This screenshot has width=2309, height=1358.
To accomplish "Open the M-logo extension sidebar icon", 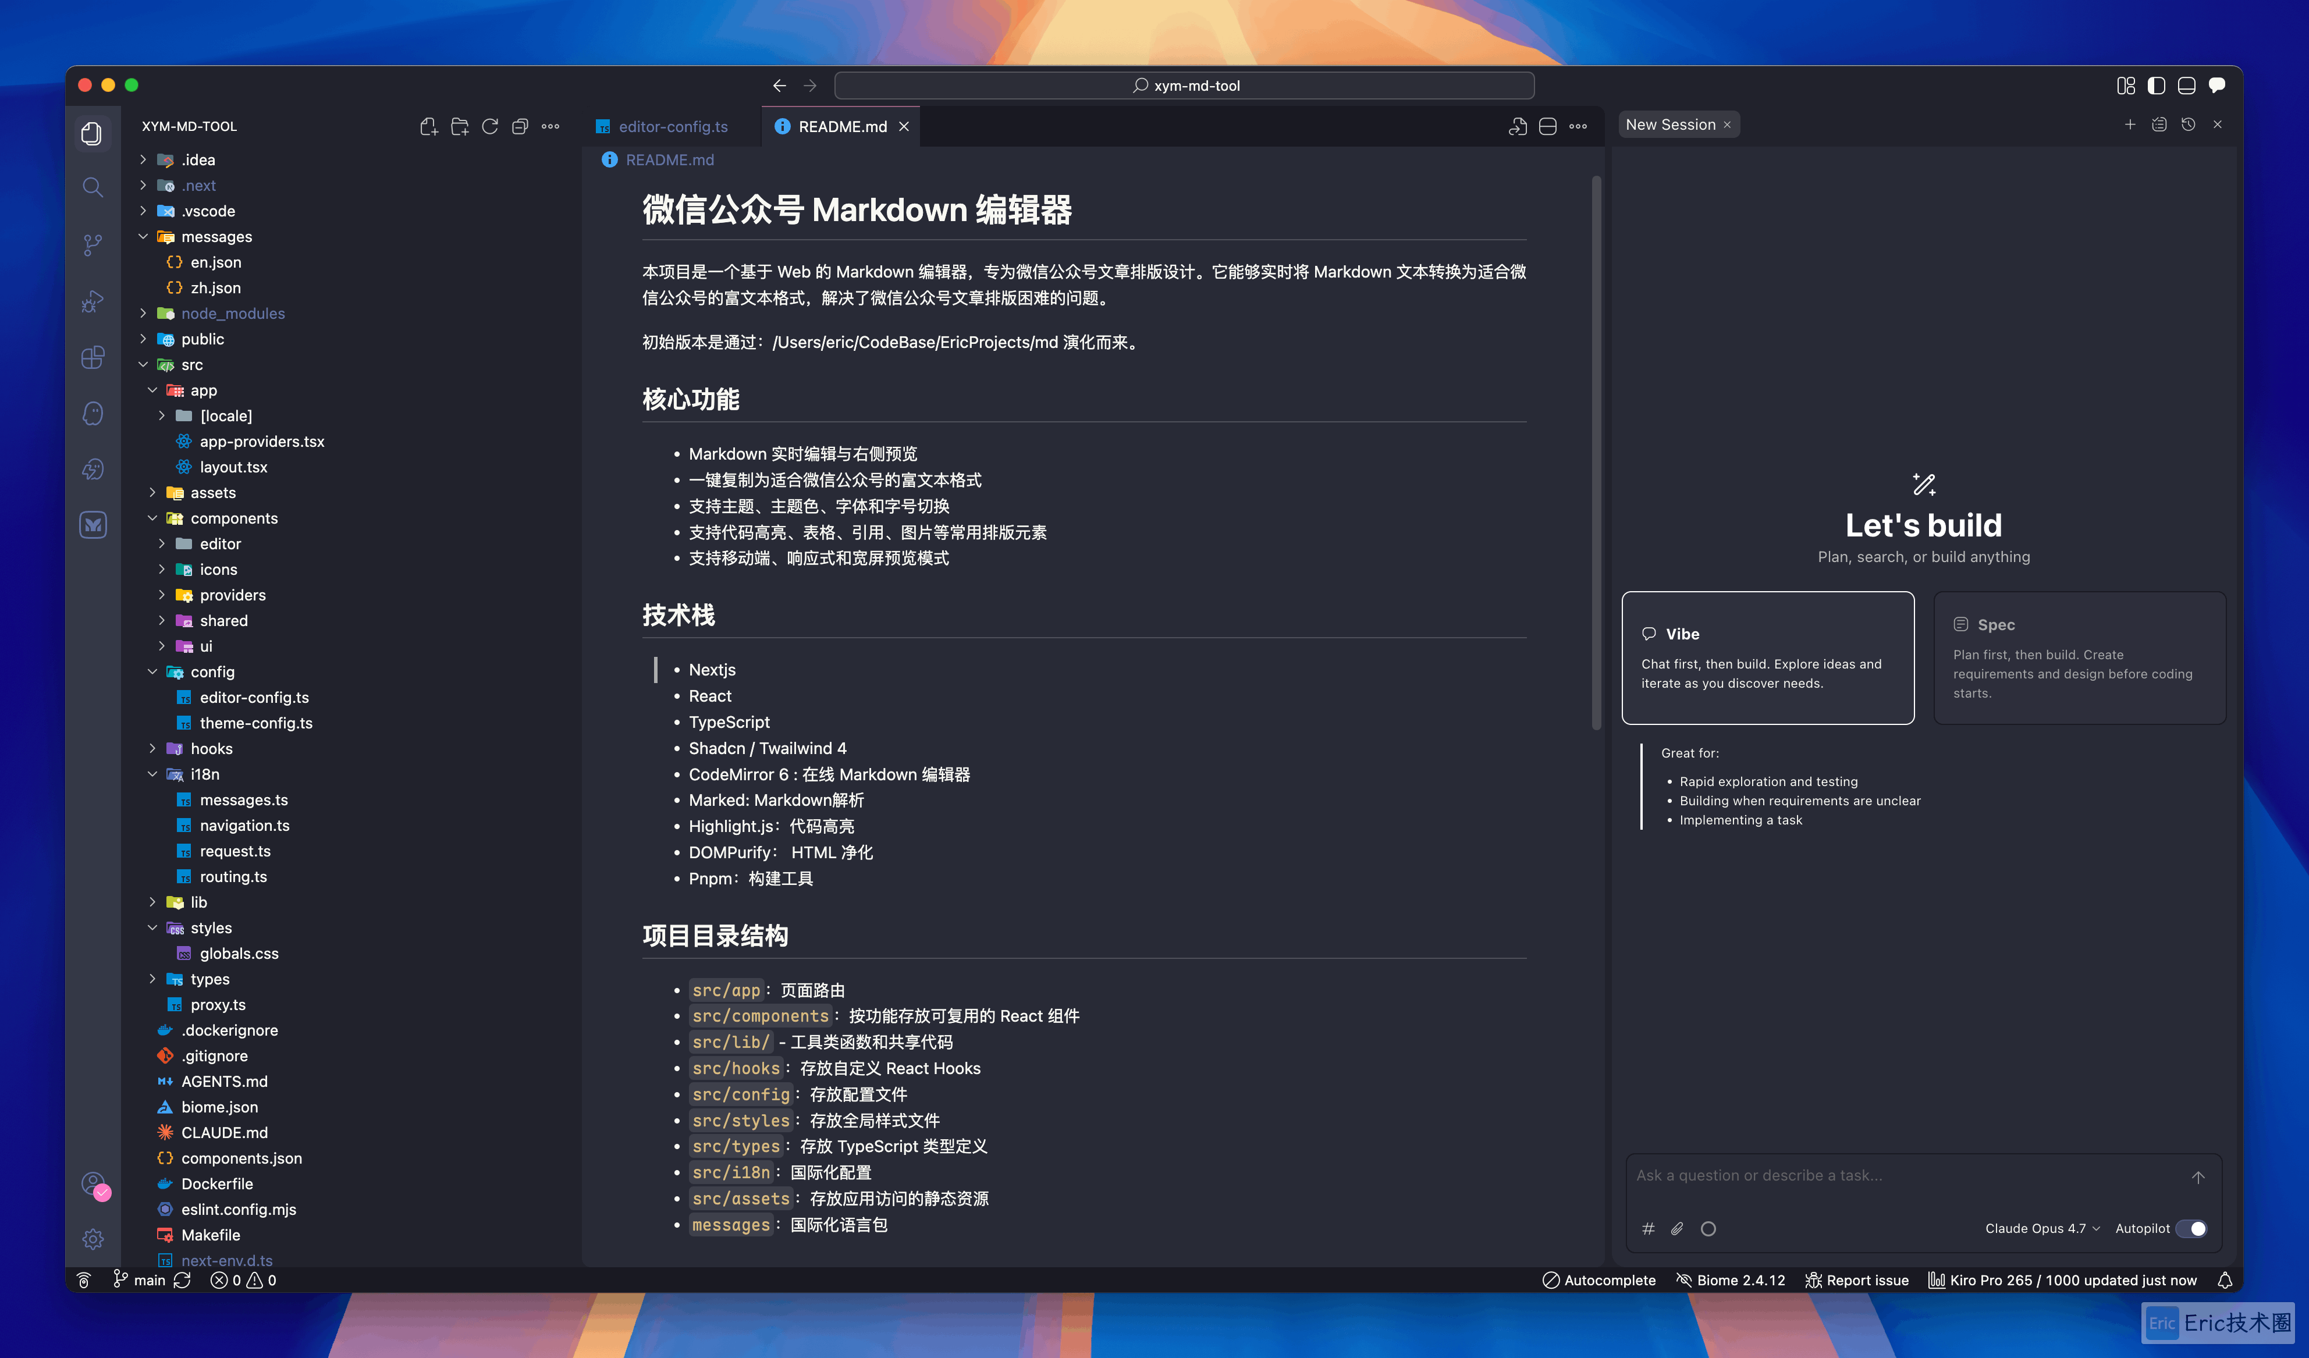I will (x=93, y=525).
